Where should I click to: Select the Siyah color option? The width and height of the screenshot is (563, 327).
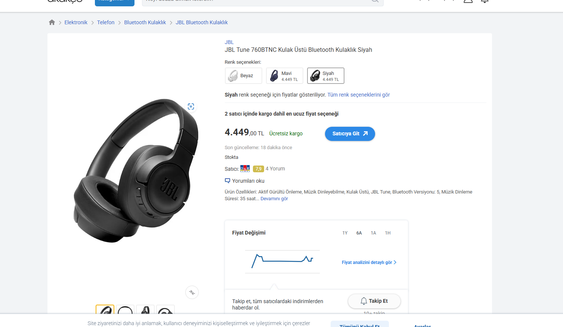tap(326, 76)
